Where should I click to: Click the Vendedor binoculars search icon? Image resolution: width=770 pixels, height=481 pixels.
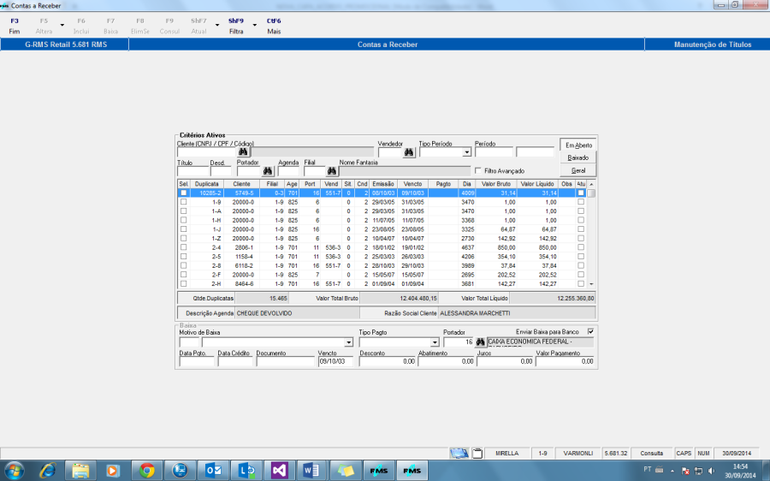(x=409, y=152)
